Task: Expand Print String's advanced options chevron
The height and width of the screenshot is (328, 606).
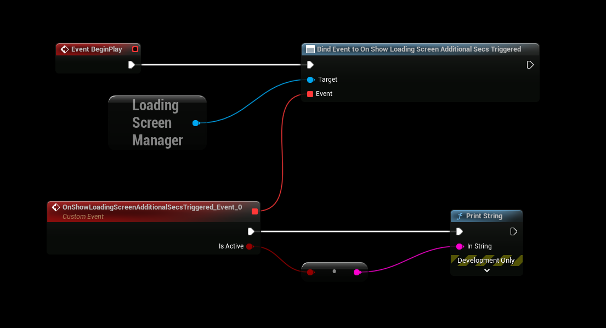Action: 486,270
